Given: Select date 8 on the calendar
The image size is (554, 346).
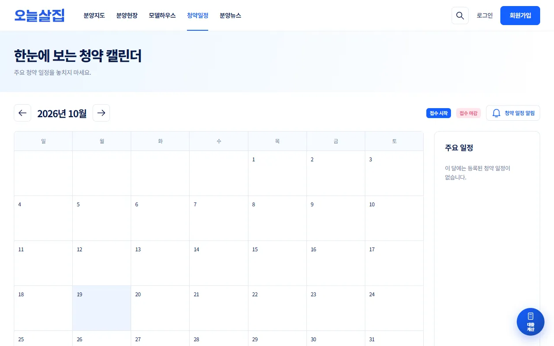Looking at the screenshot, I should click(277, 218).
